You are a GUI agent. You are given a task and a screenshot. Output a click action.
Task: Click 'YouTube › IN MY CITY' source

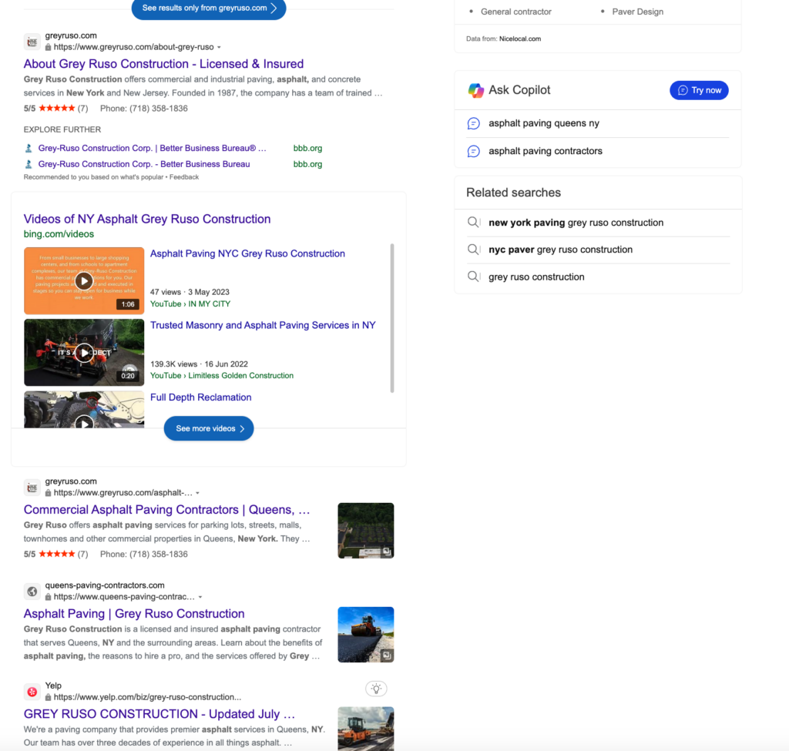(190, 303)
